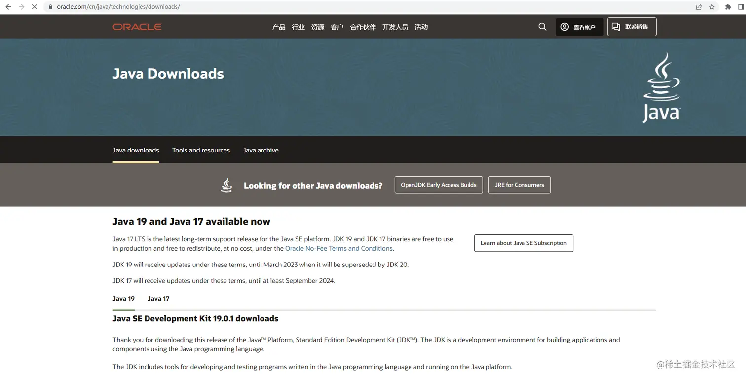Click the 查看帐户 button
This screenshot has height=380, width=746.
579,27
